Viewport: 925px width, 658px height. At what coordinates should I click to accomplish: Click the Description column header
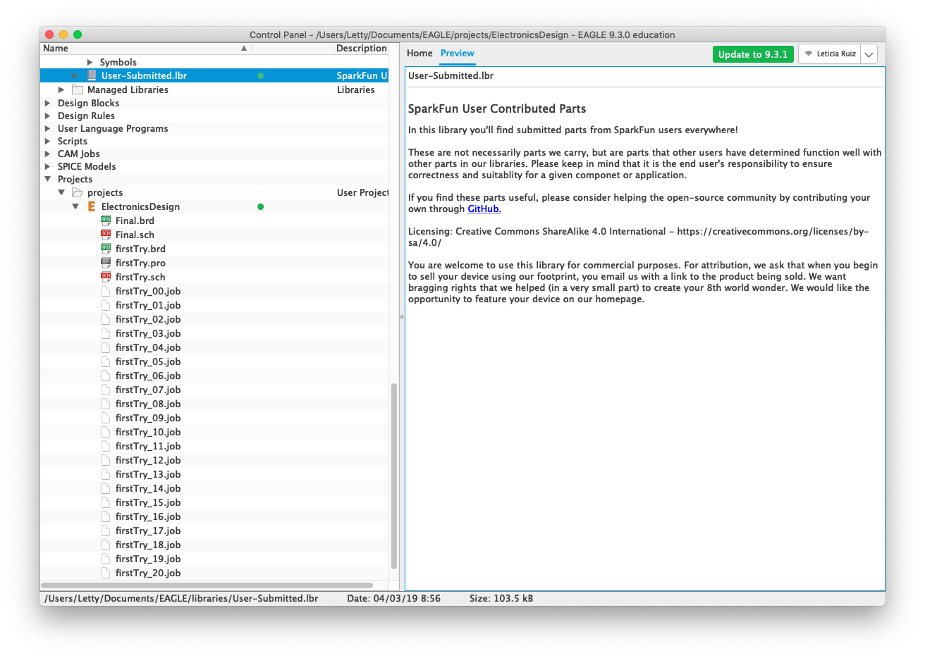coord(362,48)
